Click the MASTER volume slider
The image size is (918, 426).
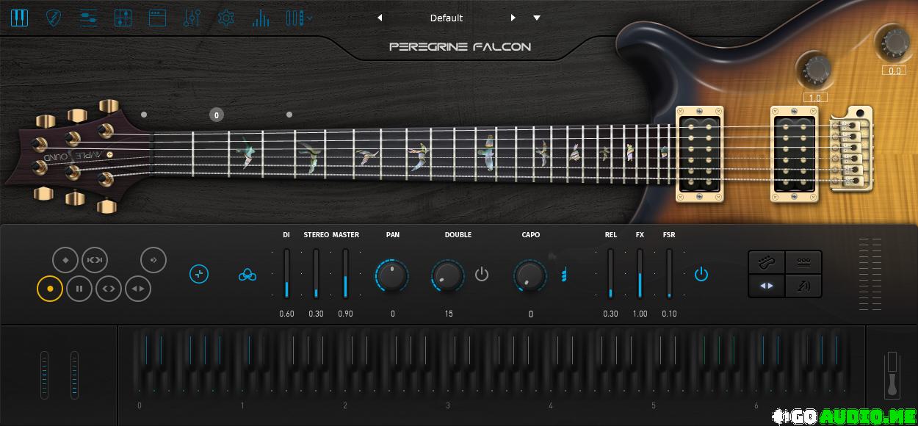pyautogui.click(x=345, y=274)
